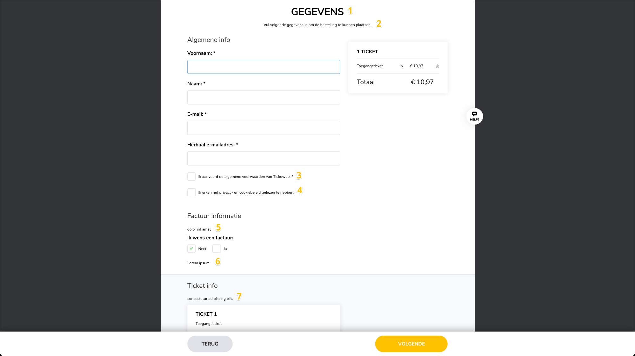Click the yellow marker number 1

(x=350, y=11)
